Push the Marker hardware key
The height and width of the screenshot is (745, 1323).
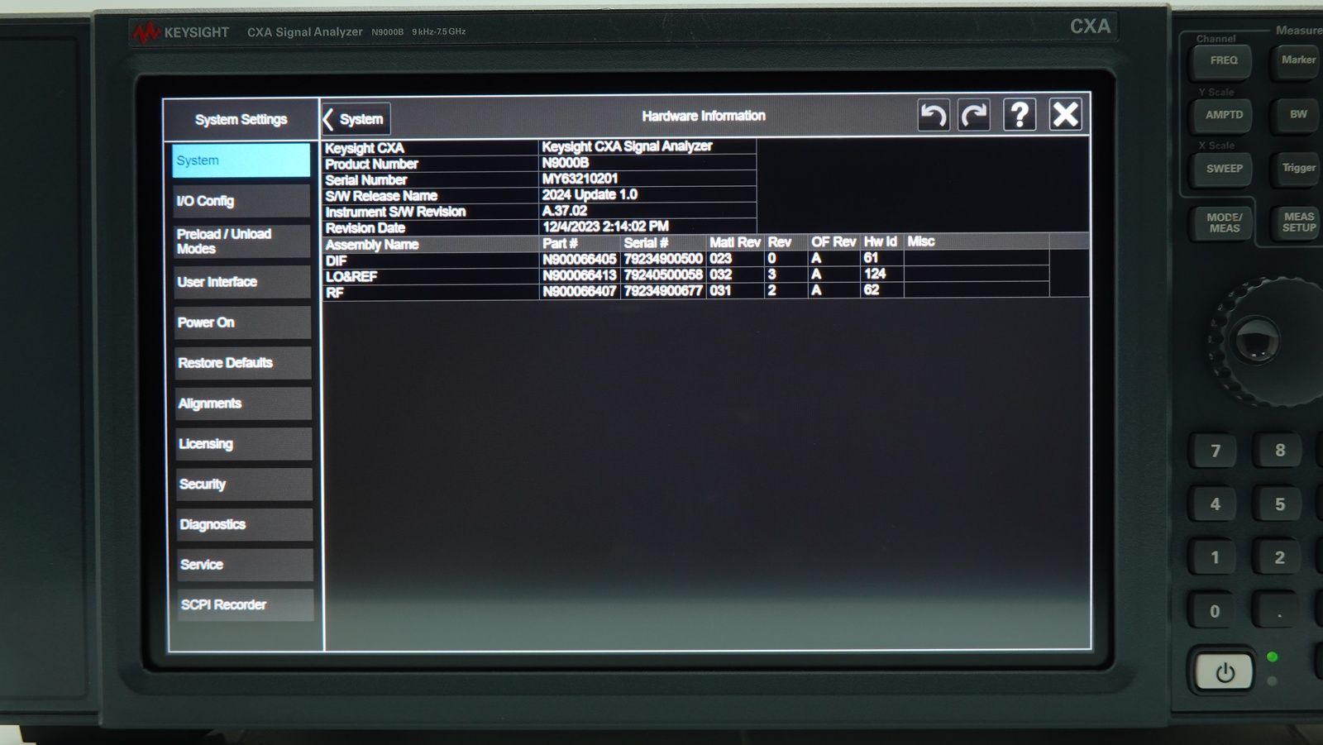[1297, 60]
